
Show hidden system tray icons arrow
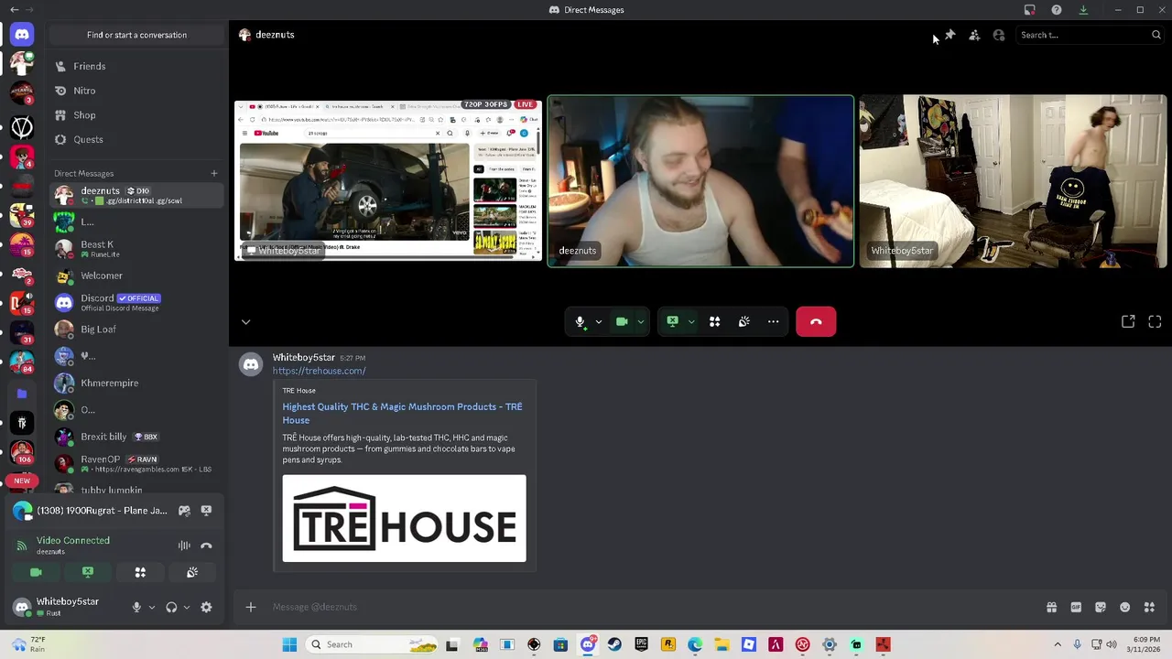[1058, 644]
